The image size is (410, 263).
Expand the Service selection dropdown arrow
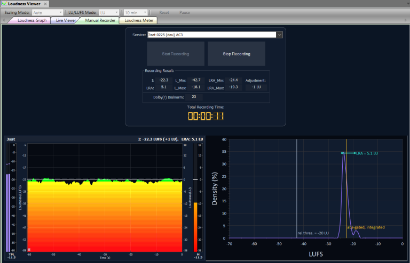280,35
